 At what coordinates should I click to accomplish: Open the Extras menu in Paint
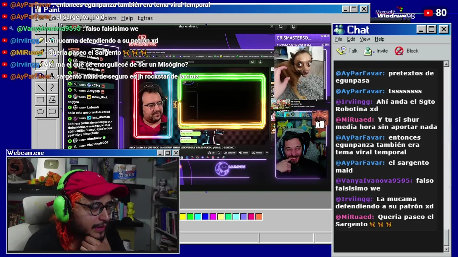(145, 18)
